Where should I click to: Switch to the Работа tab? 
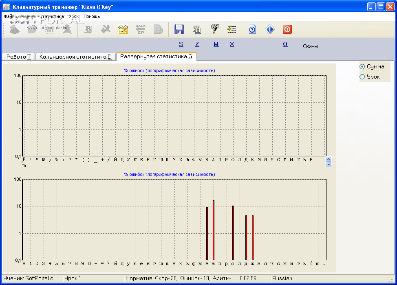click(x=19, y=57)
